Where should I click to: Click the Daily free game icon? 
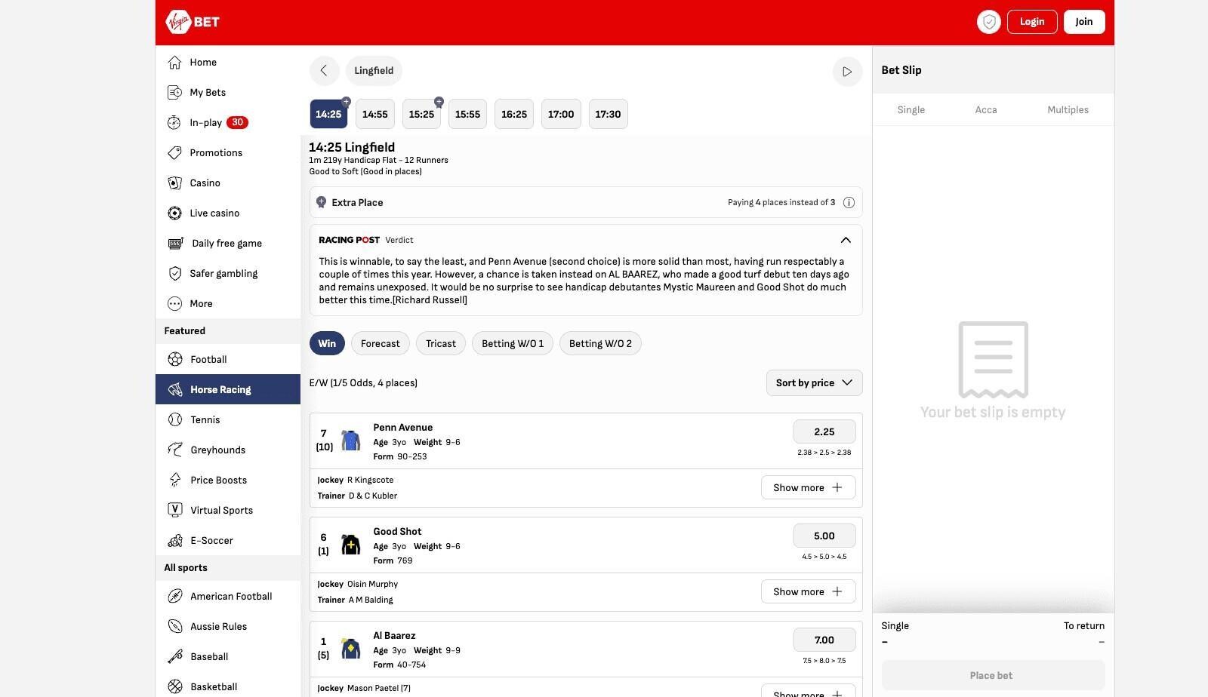tap(175, 243)
